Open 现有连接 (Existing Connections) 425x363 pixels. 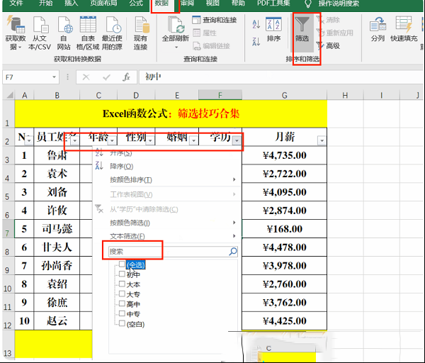coord(140,33)
